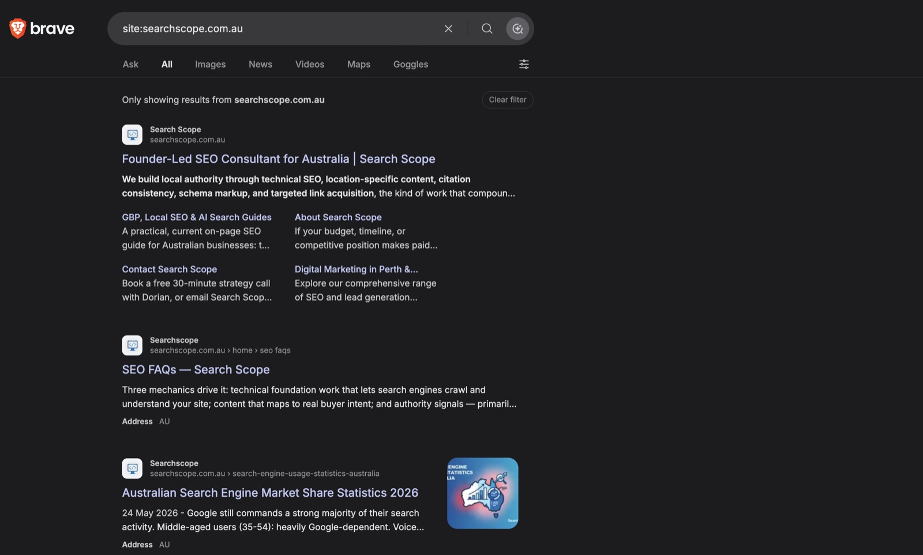Viewport: 923px width, 555px height.
Task: Open GBP, Local SEO & AI Search Guides link
Action: pos(197,217)
